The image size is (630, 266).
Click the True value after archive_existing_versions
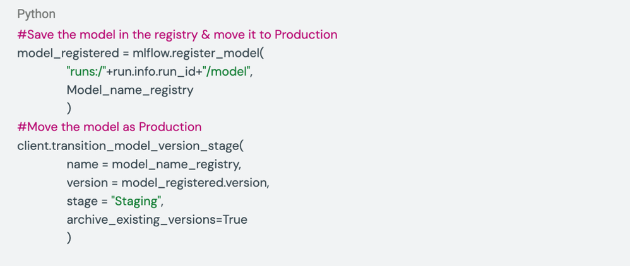tap(235, 219)
